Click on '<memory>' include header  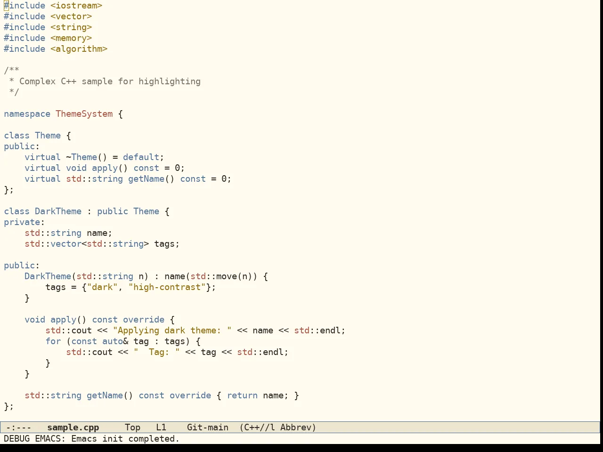point(71,38)
